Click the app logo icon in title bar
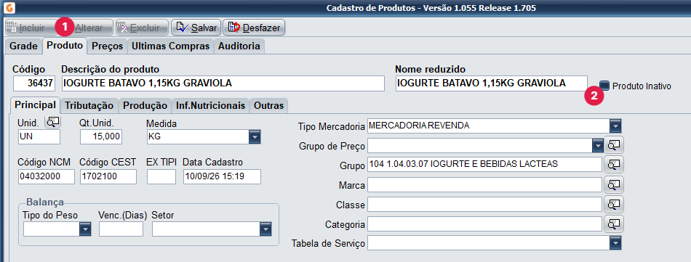Image resolution: width=691 pixels, height=262 pixels. click(9, 8)
